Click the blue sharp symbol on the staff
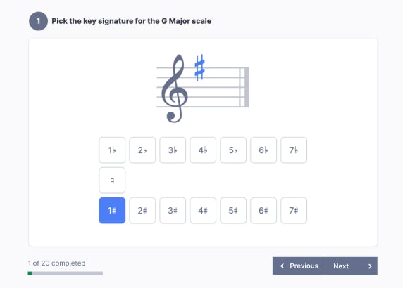Viewport: 403px width, 288px height. coord(199,67)
